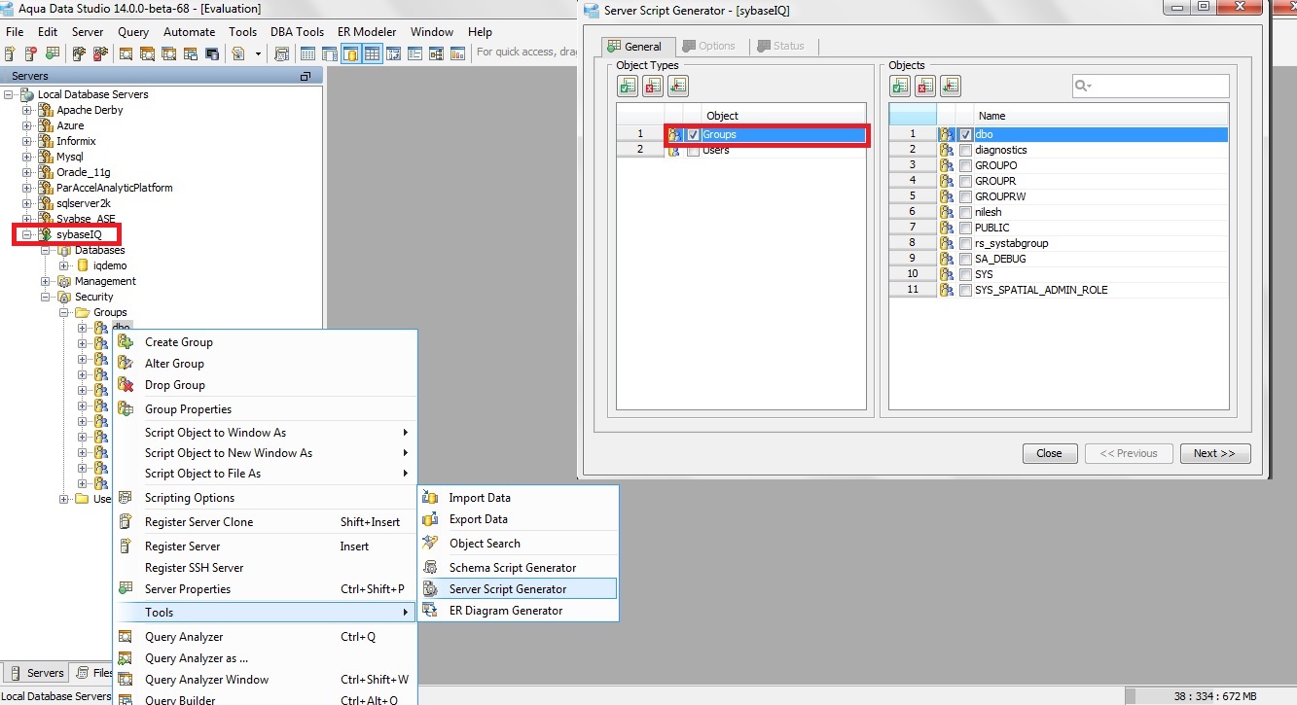Collapse the sybaseIQ server node
Image resolution: width=1297 pixels, height=705 pixels.
[27, 234]
